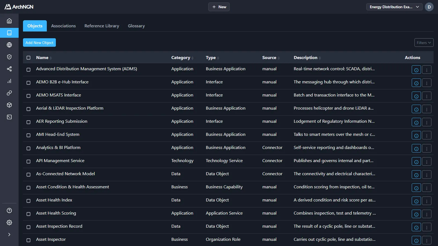Open the link icon in sidebar
The height and width of the screenshot is (246, 438).
click(x=9, y=93)
